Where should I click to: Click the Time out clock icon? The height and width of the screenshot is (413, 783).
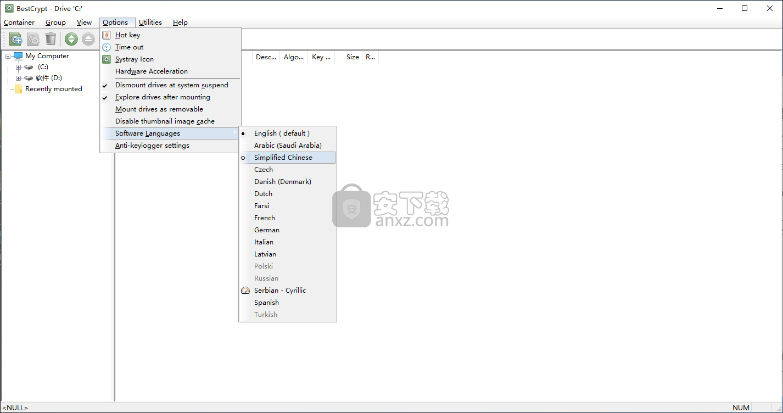pos(107,47)
